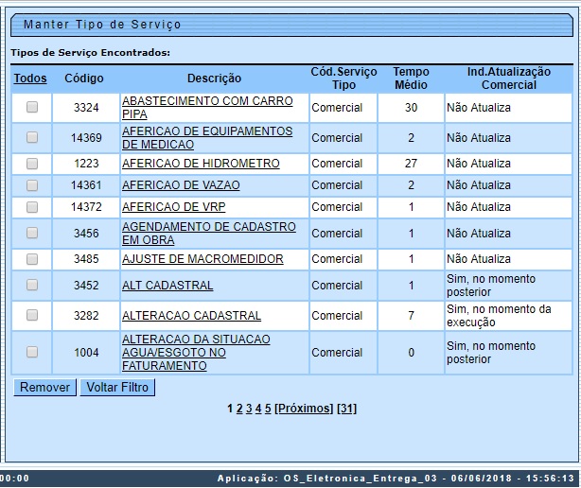Check the box for ABASTECIMENTO COM CARRO PIPA
The image size is (581, 488).
[32, 108]
